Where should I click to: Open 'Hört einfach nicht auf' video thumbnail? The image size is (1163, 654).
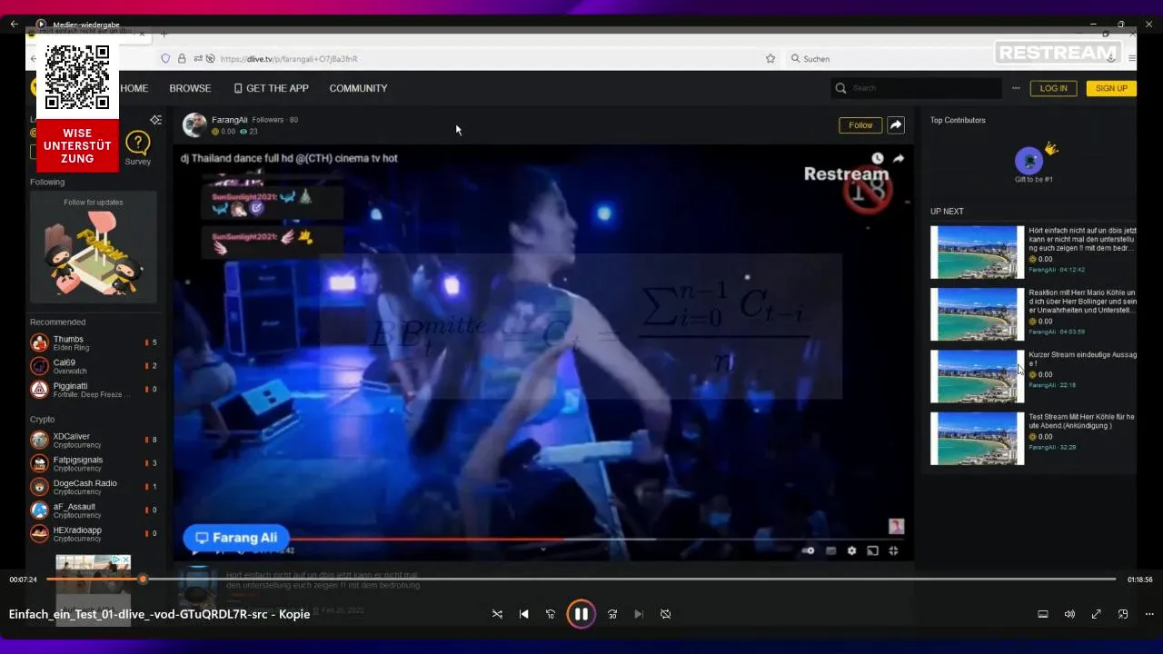click(x=977, y=253)
